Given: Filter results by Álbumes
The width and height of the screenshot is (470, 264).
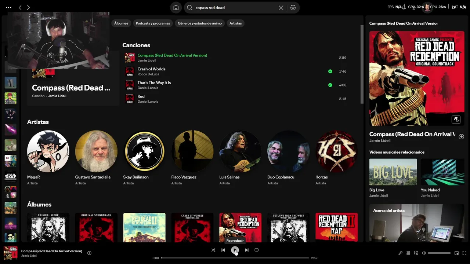Looking at the screenshot, I should [x=121, y=23].
